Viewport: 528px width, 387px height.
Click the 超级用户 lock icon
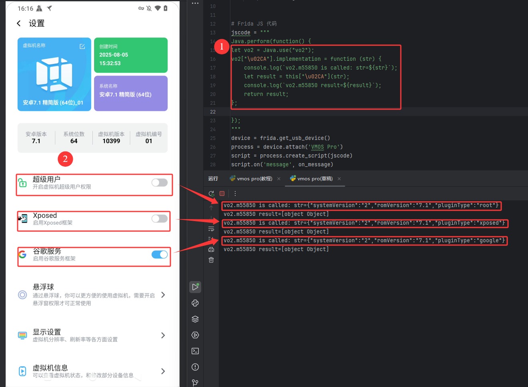click(x=23, y=183)
